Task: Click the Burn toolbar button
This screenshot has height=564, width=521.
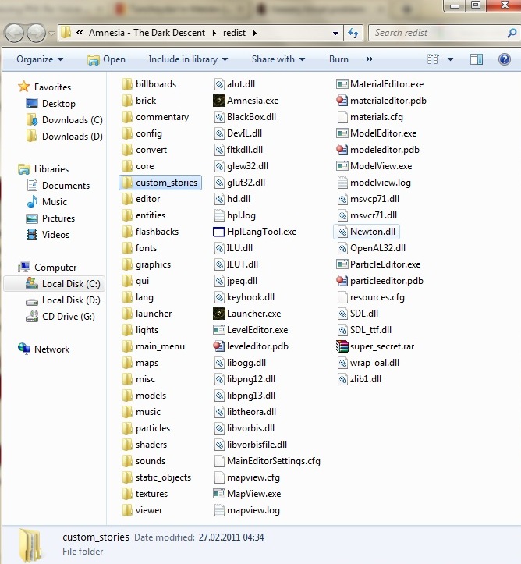Action: [338, 59]
